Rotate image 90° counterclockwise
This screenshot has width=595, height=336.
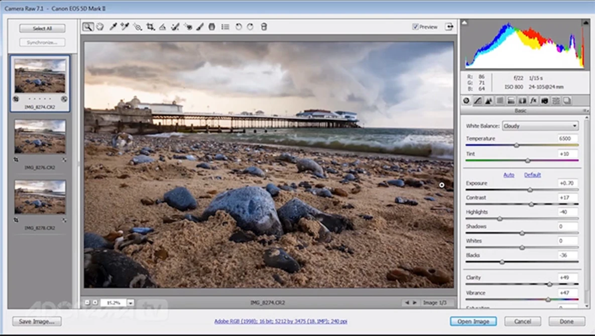click(x=239, y=27)
